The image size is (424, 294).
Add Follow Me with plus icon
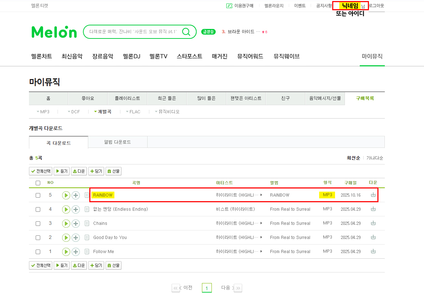pyautogui.click(x=76, y=252)
